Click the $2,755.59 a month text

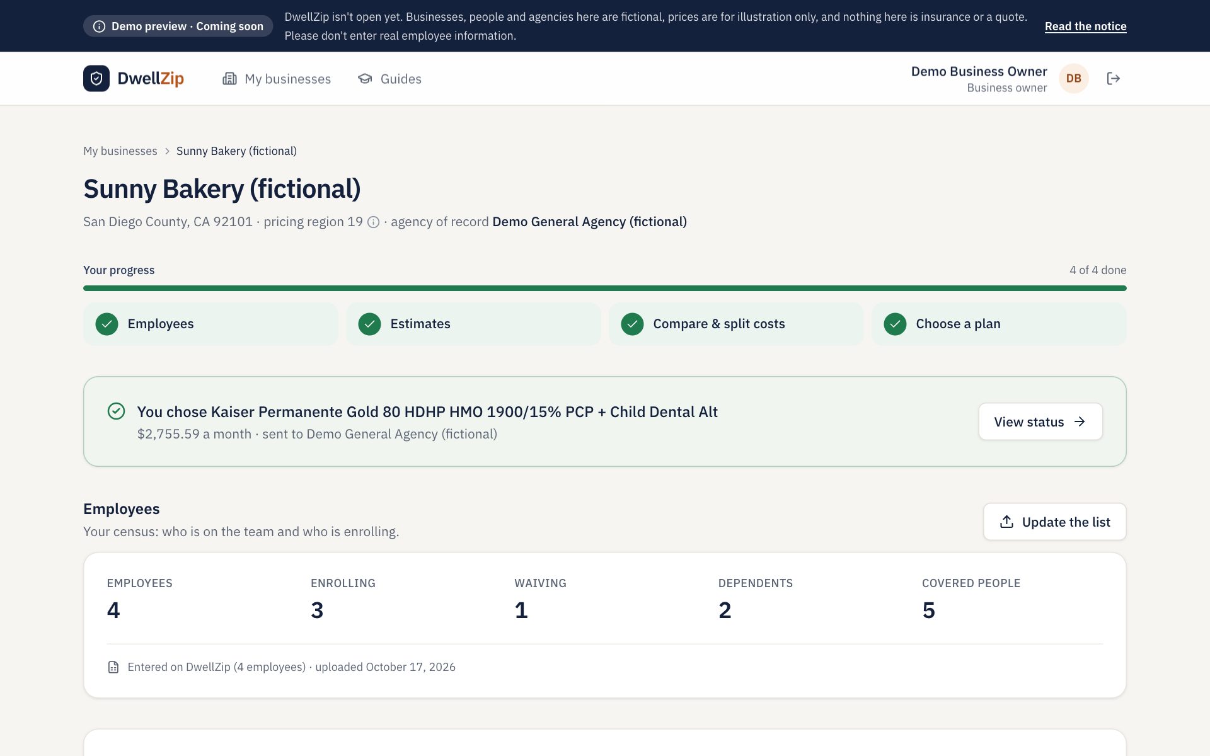[194, 434]
